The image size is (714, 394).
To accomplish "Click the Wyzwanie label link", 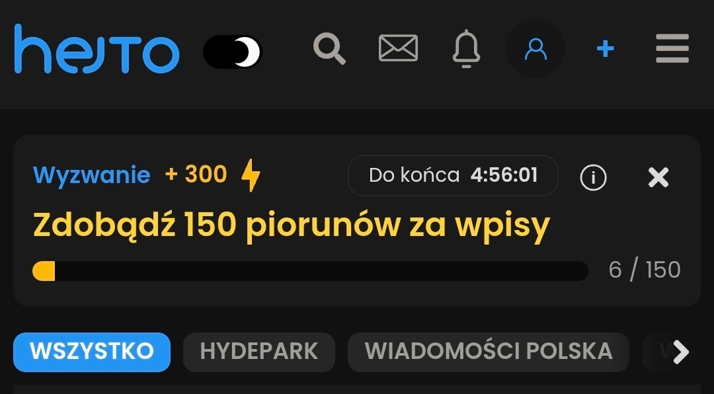I will point(91,175).
